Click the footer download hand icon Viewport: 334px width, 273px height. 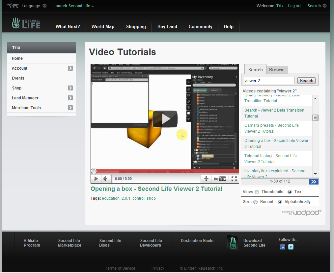click(x=233, y=243)
